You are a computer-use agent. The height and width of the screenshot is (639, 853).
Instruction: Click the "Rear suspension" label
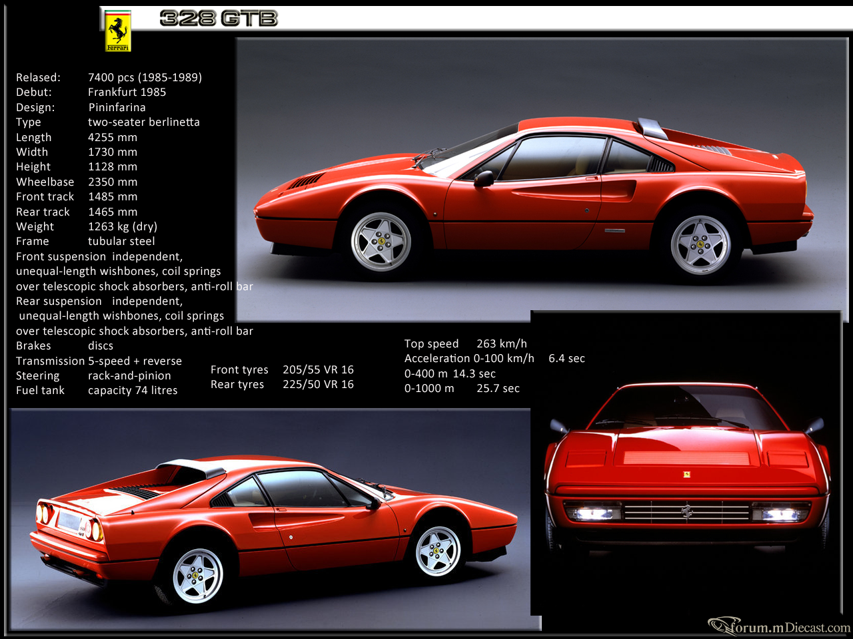(59, 301)
